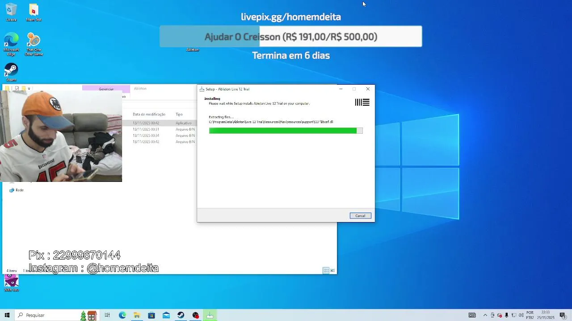Switch Explorer to large icons view
This screenshot has height=321, width=572.
(x=332, y=271)
